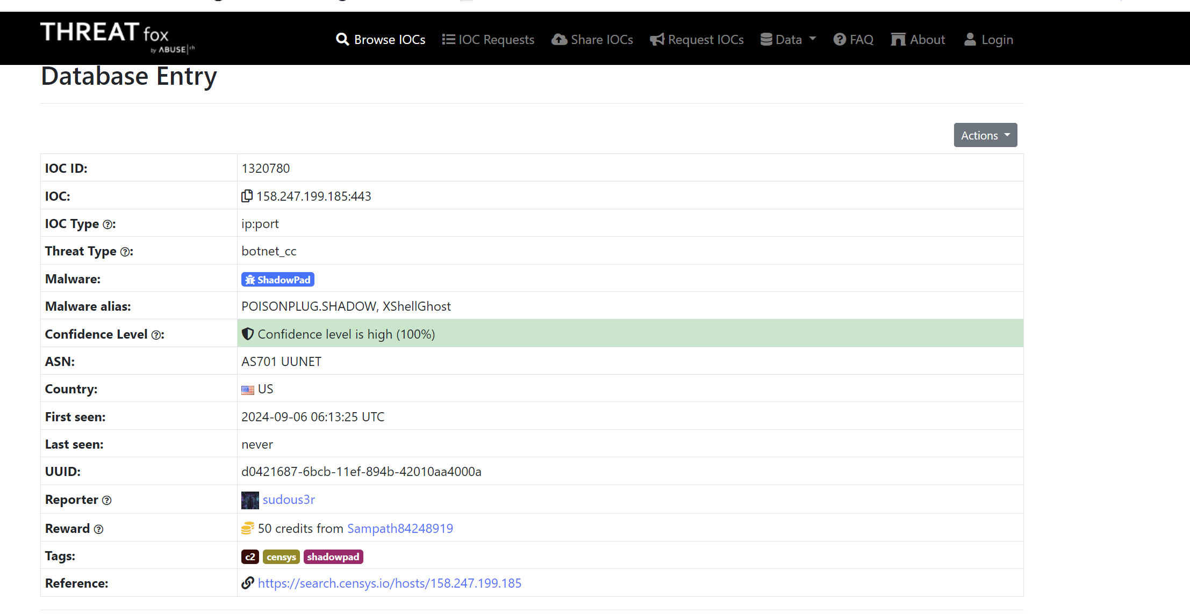Click the Data database icon
The image size is (1190, 615).
766,40
